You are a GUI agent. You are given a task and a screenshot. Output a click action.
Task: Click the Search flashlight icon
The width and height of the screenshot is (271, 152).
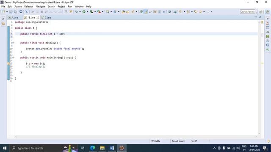click(133, 12)
